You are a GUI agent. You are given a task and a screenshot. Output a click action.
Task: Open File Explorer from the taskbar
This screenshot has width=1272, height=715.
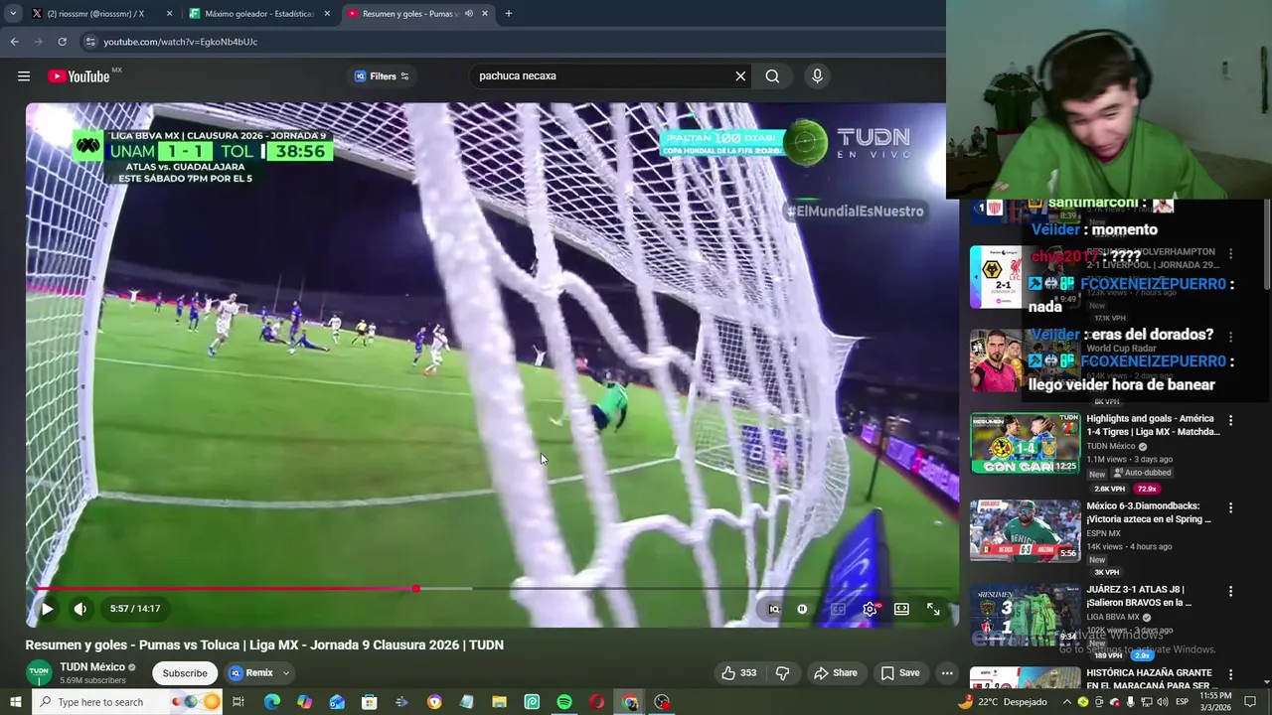(x=499, y=702)
